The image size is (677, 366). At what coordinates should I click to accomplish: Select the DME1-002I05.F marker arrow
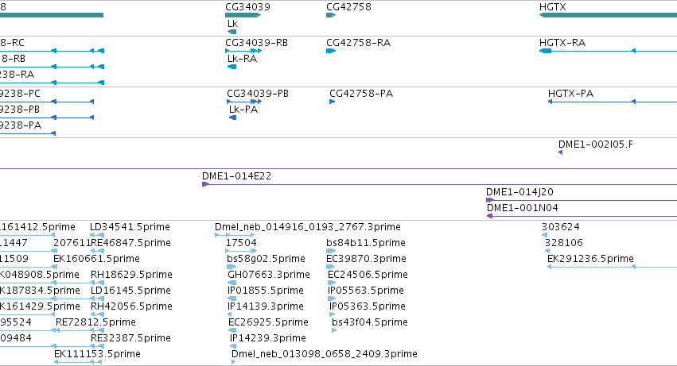pyautogui.click(x=560, y=152)
